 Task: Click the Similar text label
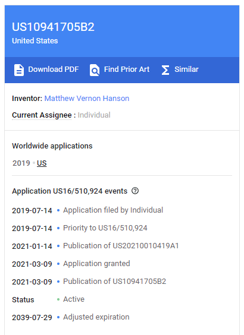pyautogui.click(x=186, y=69)
